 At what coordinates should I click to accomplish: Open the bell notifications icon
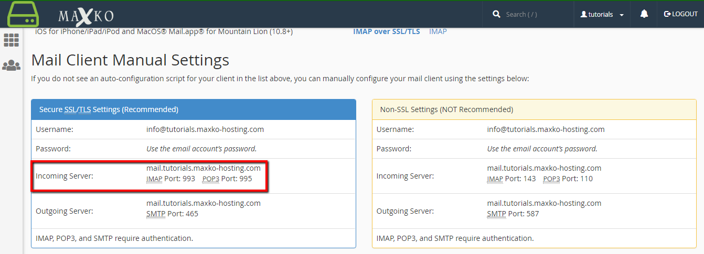[x=644, y=14]
